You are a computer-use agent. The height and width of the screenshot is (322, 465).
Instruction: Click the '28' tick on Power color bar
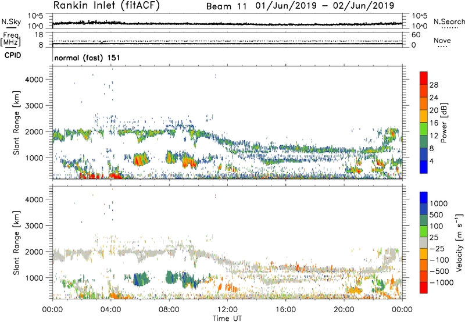(434, 85)
